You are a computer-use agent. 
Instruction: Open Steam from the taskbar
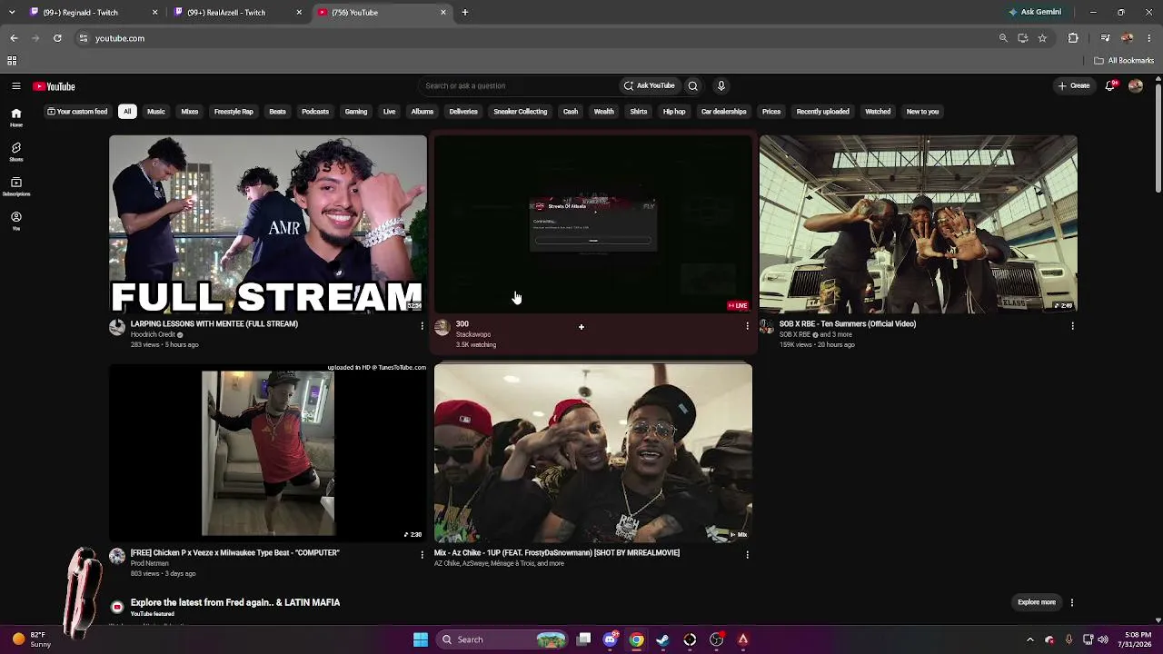click(x=663, y=639)
